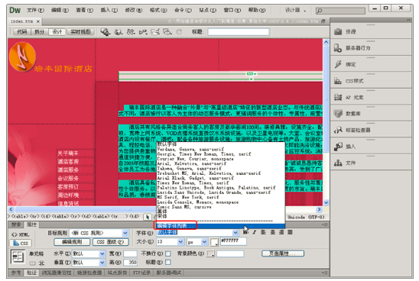This screenshot has height=281, width=419.
Task: Click the 编辑规则 button
Action: (72, 242)
